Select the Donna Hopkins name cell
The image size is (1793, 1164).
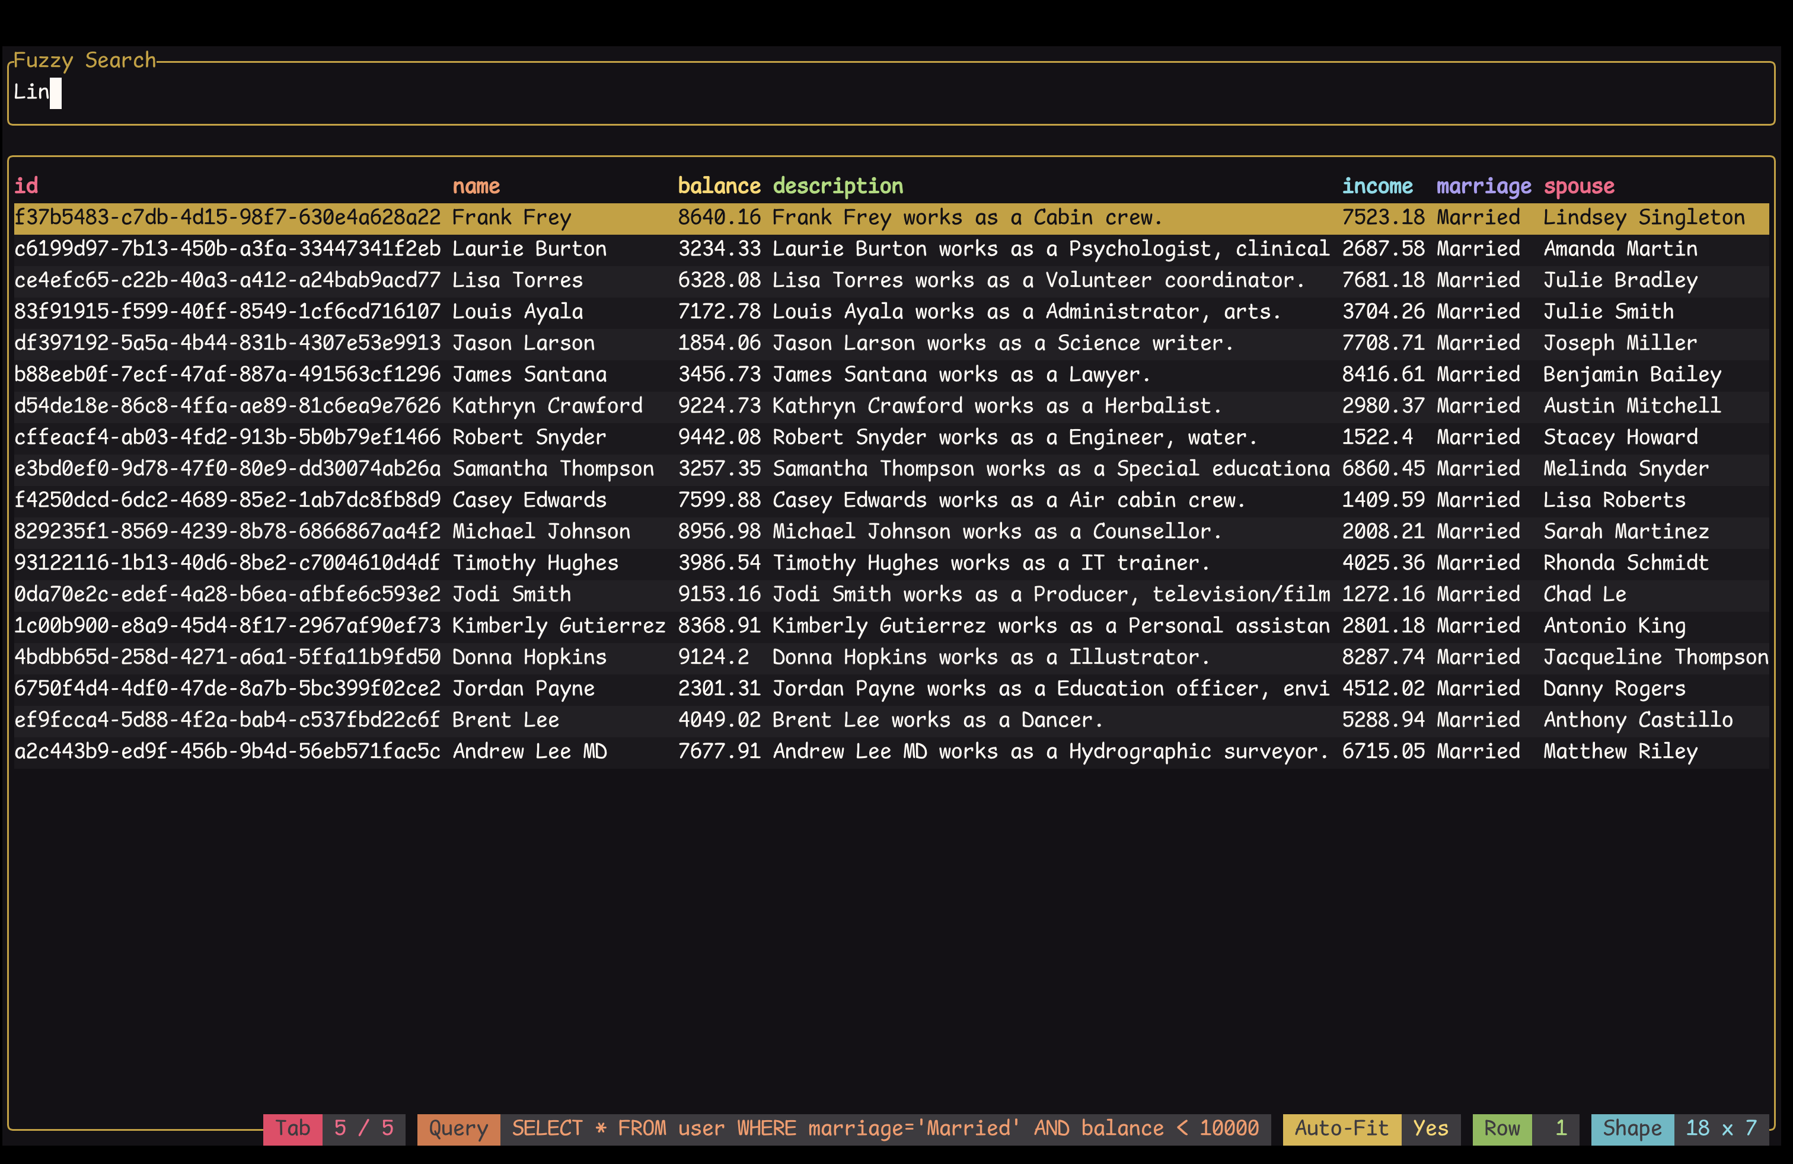[x=529, y=657]
